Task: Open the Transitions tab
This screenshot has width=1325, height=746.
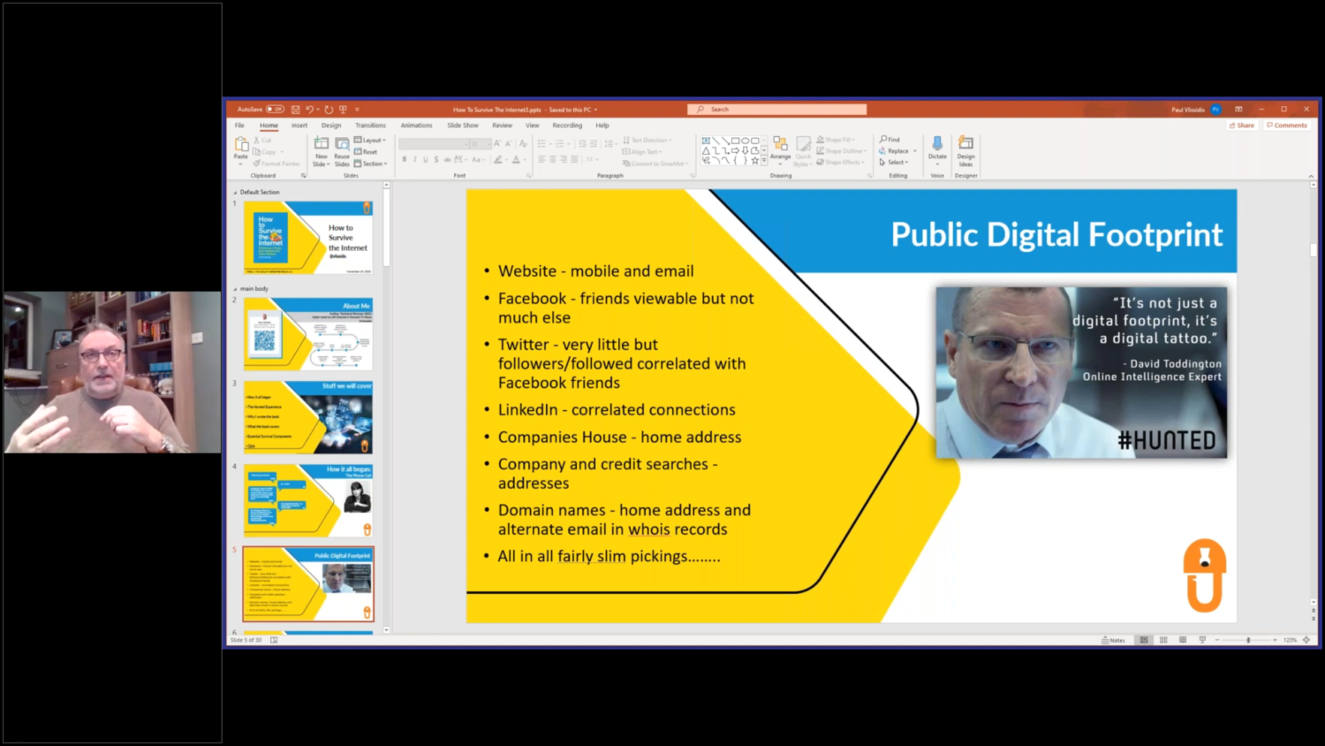Action: [x=370, y=126]
